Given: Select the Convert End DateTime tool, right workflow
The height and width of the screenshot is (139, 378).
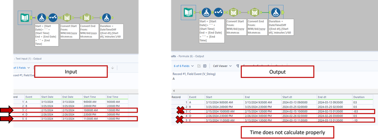Looking at the screenshot, I should pyautogui.click(x=254, y=12).
